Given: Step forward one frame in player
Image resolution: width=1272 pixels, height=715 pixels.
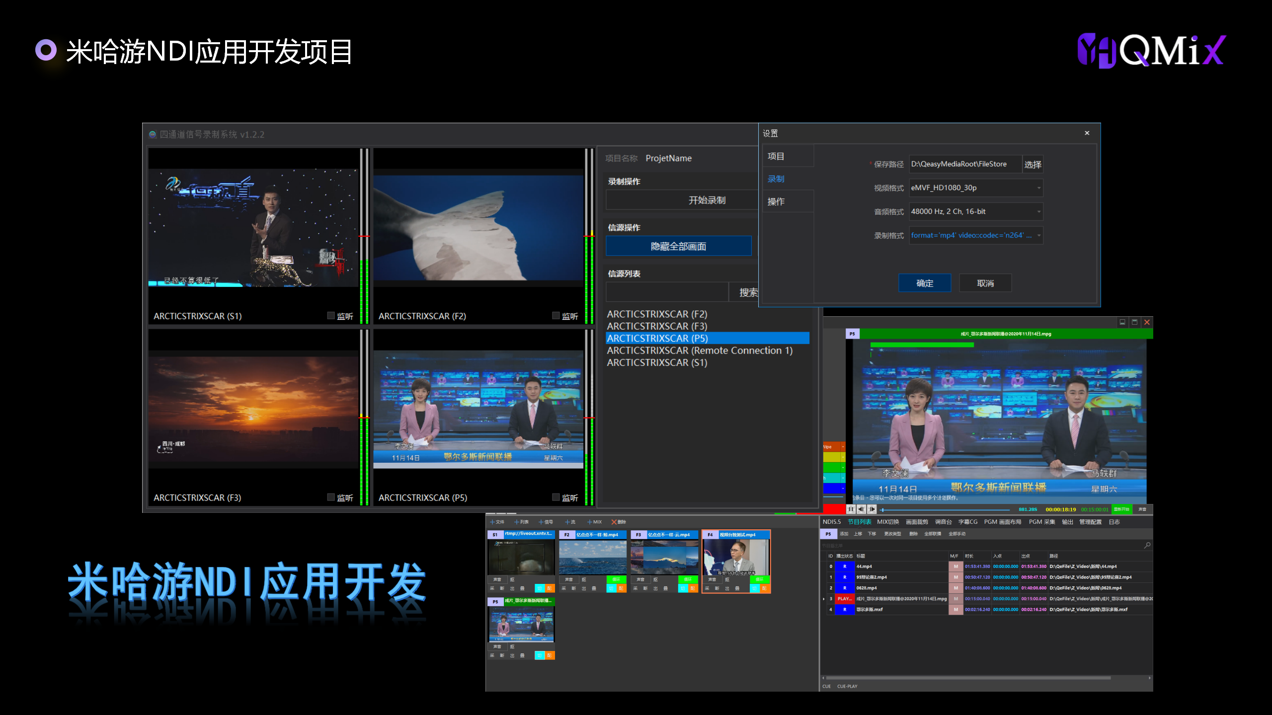Looking at the screenshot, I should pyautogui.click(x=872, y=509).
